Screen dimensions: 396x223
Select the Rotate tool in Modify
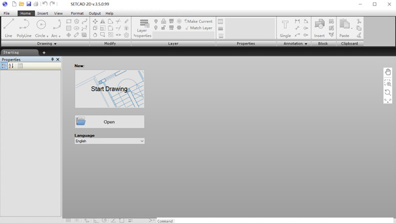(x=95, y=35)
